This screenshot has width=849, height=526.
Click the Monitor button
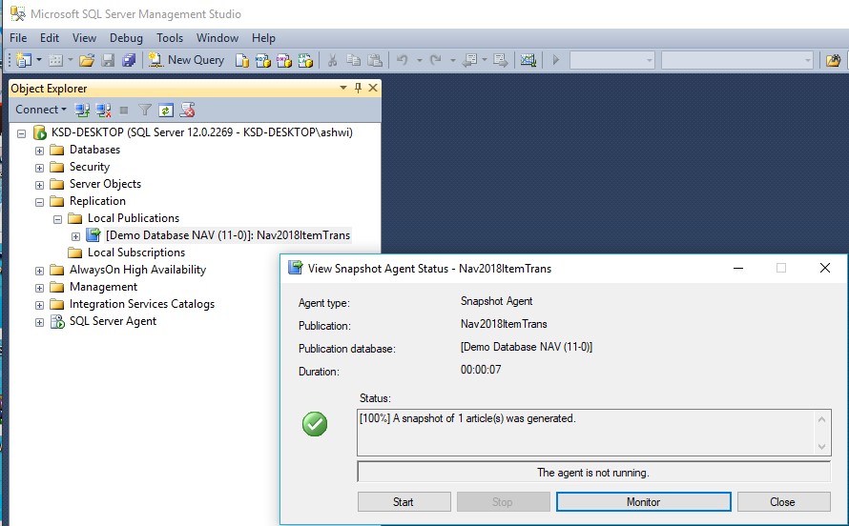[643, 502]
